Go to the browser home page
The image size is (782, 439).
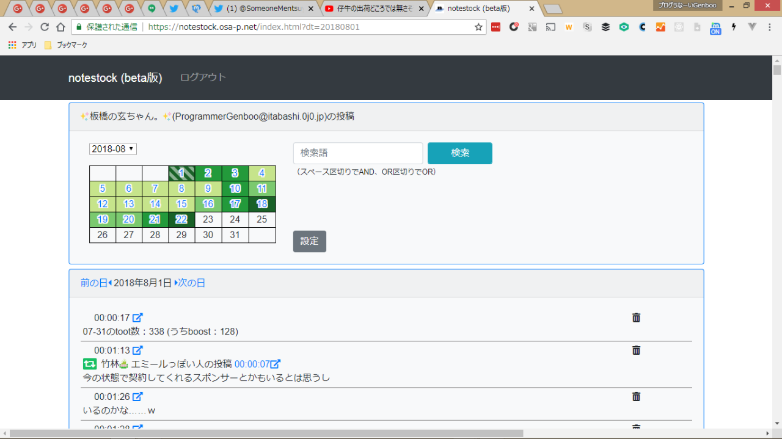point(60,27)
